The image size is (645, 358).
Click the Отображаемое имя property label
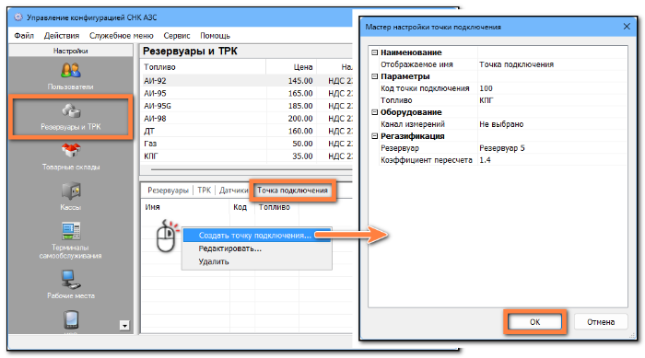pyautogui.click(x=416, y=64)
